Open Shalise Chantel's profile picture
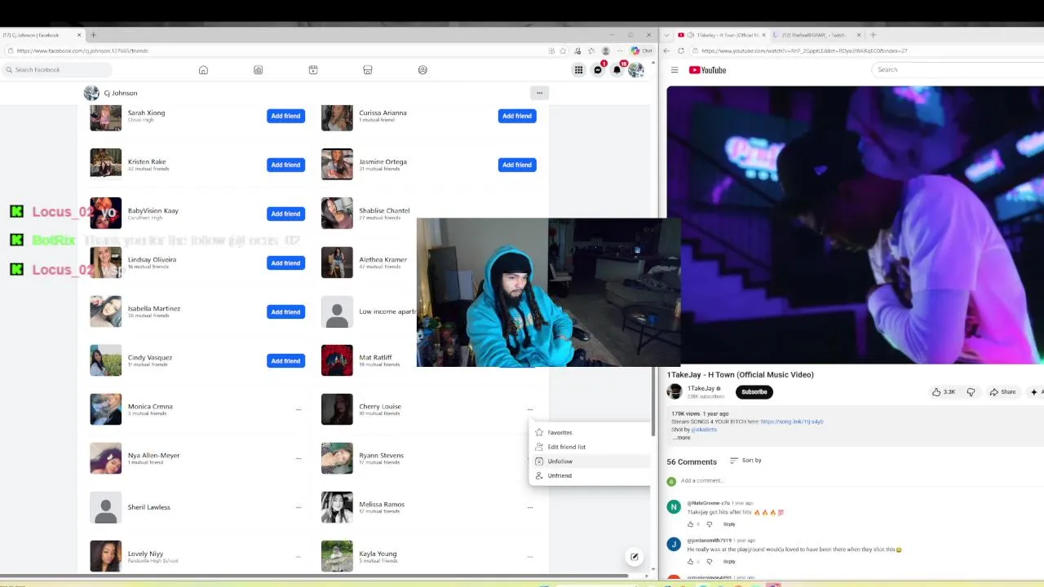This screenshot has width=1044, height=587. pos(337,214)
